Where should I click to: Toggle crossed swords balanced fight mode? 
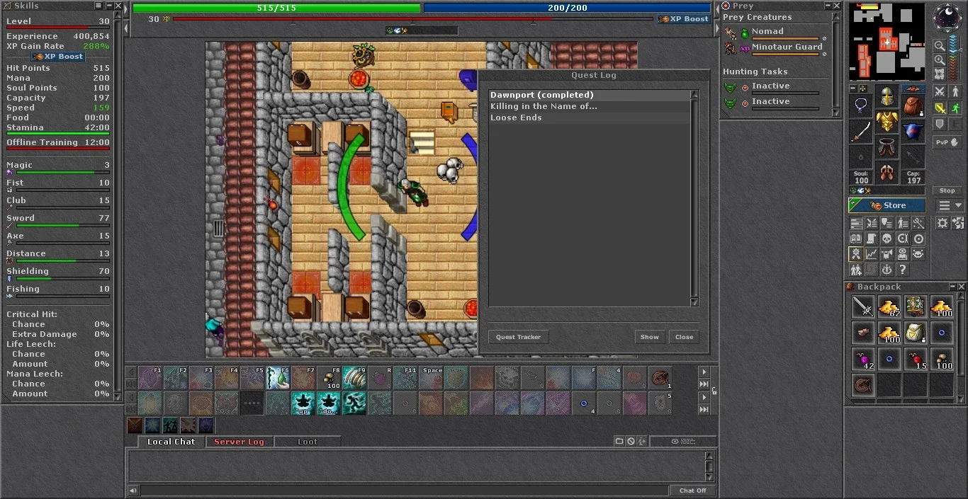(x=940, y=91)
